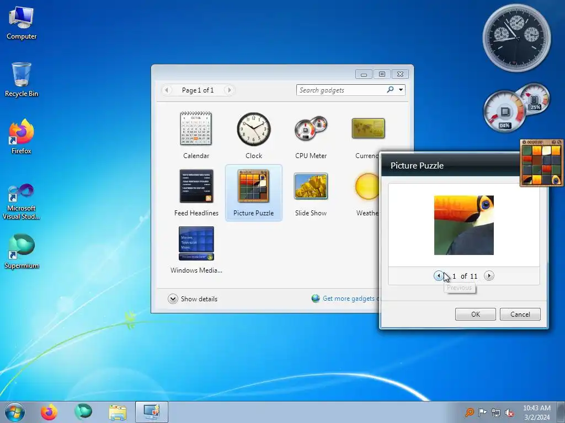The image size is (565, 423).
Task: Show the next puzzle picture
Action: pyautogui.click(x=489, y=276)
